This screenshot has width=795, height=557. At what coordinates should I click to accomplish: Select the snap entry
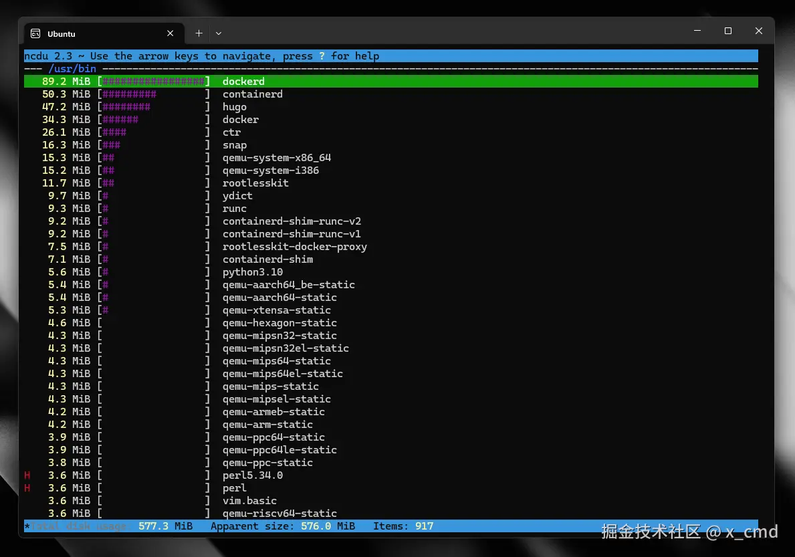[x=391, y=145]
